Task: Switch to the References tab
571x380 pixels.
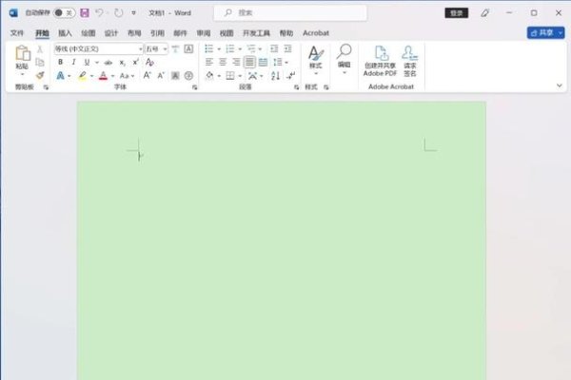Action: 157,33
